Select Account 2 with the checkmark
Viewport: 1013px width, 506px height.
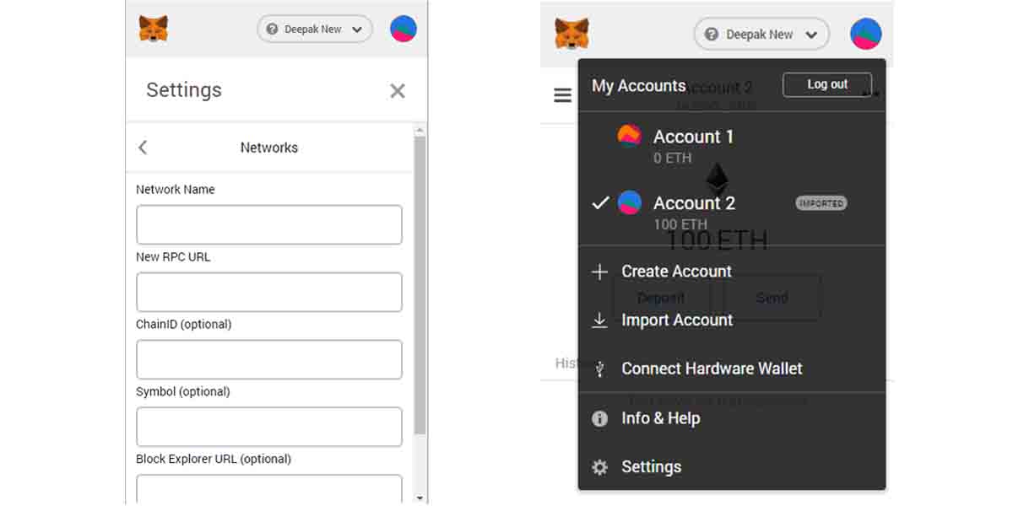coord(731,213)
